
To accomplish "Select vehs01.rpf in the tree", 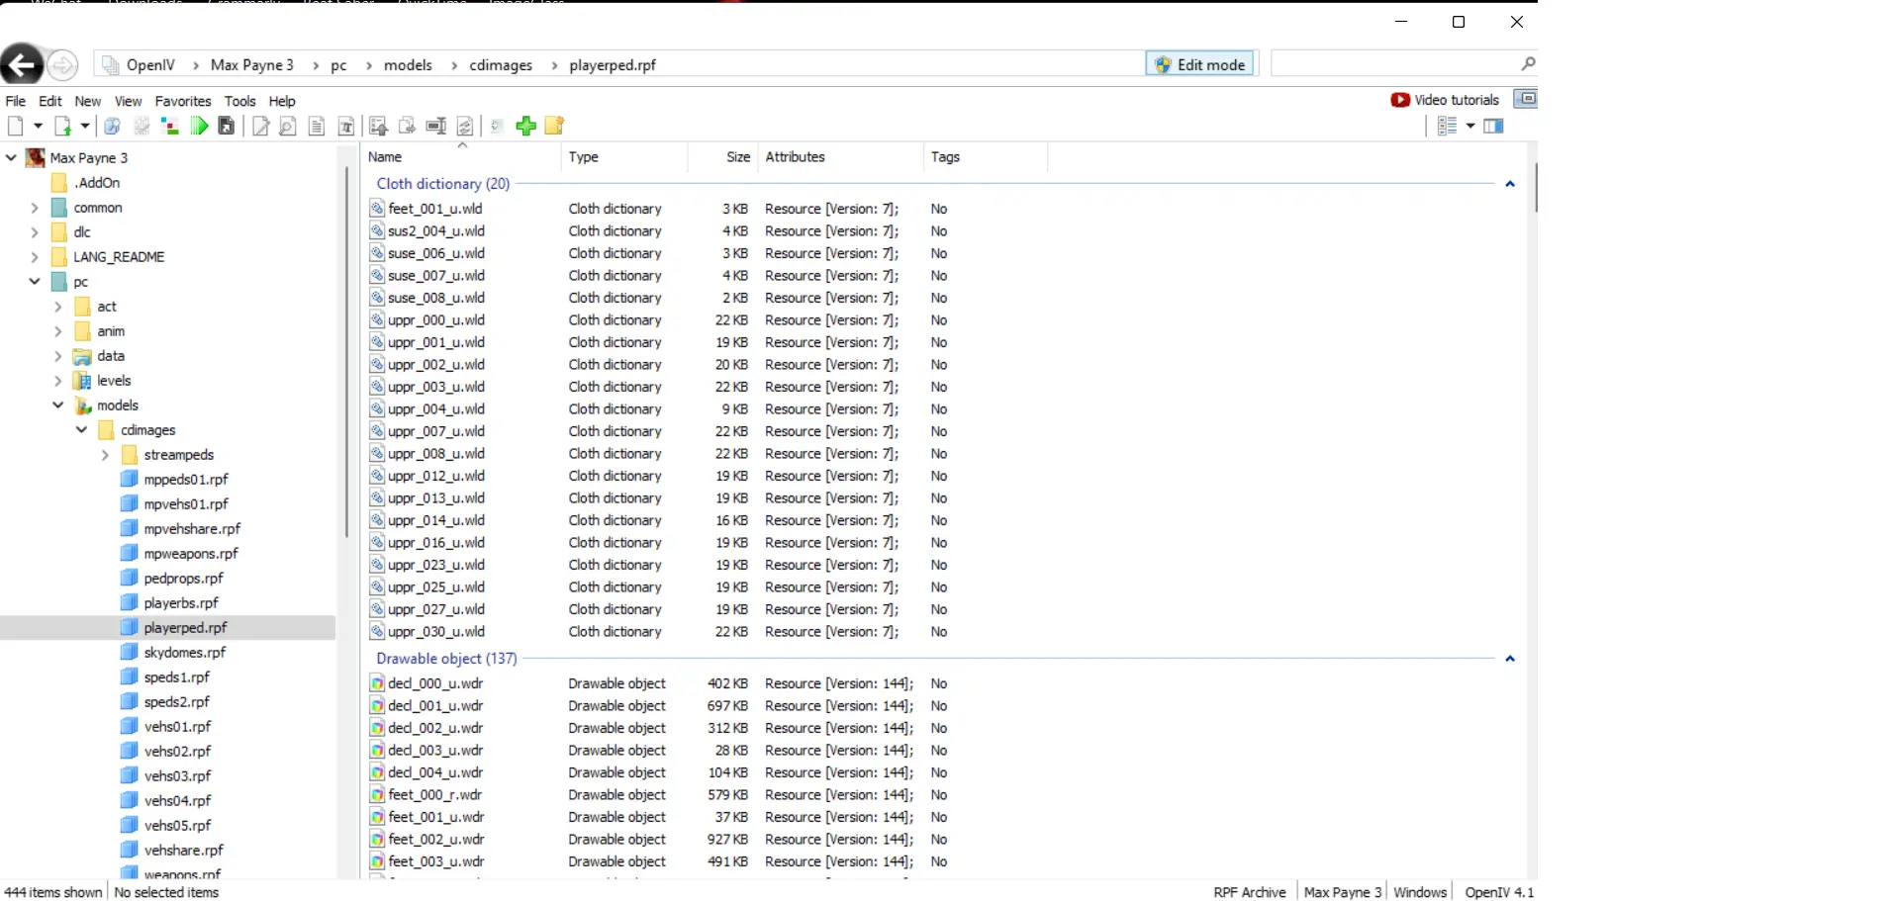I will click(x=178, y=727).
